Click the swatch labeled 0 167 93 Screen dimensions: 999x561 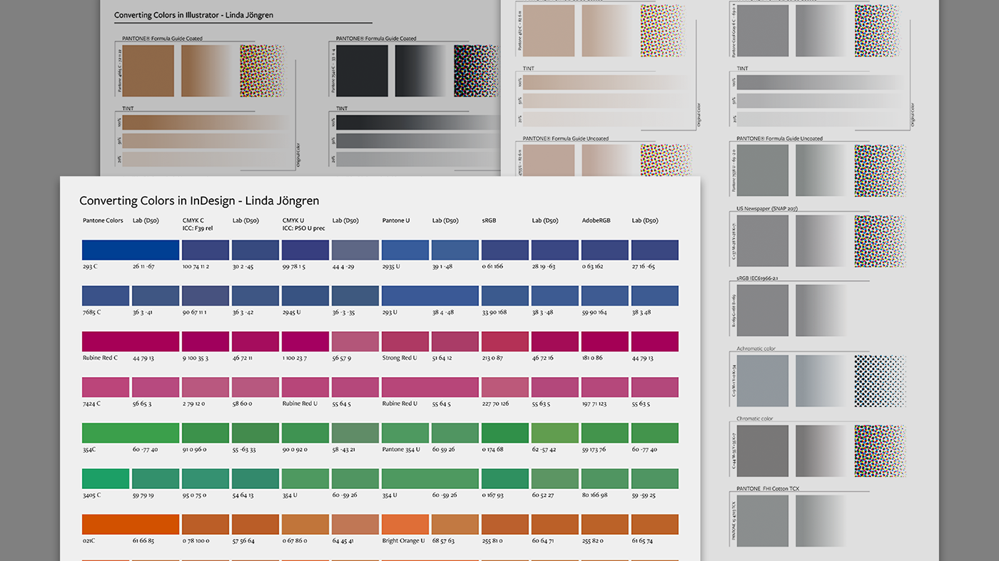[x=505, y=478]
